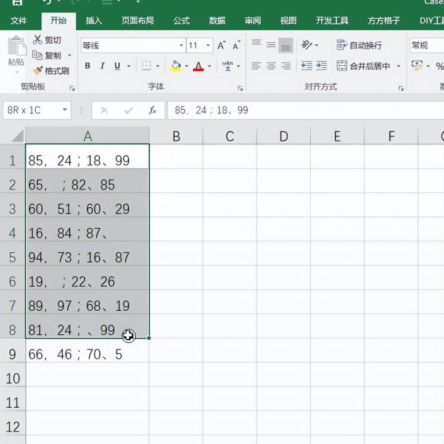This screenshot has height=444, width=444.
Task: Open fill color dropdown arrow
Action: pos(187,66)
